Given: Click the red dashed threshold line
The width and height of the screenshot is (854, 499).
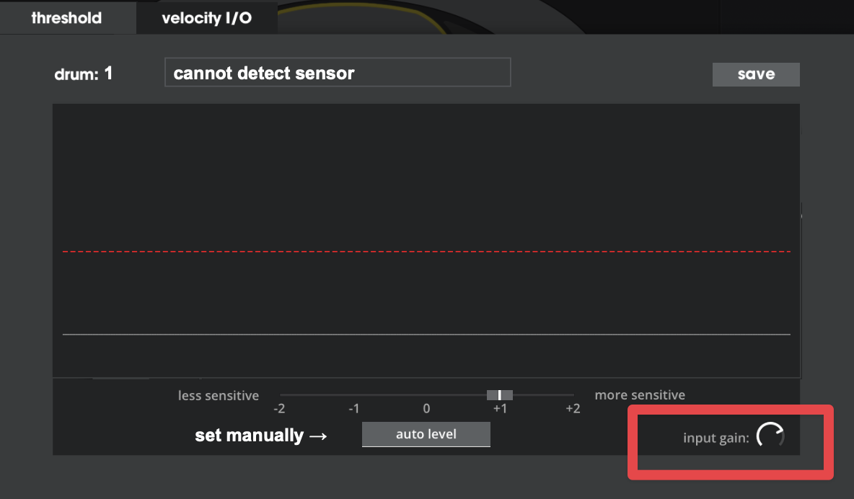Looking at the screenshot, I should click(426, 251).
